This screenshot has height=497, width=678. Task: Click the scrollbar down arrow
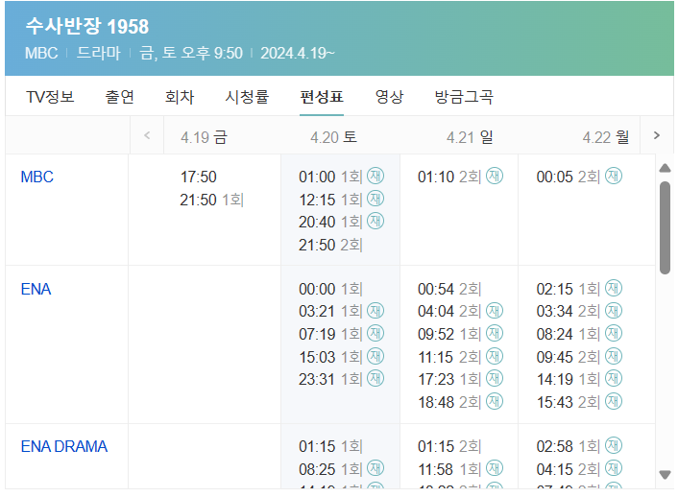coord(665,475)
